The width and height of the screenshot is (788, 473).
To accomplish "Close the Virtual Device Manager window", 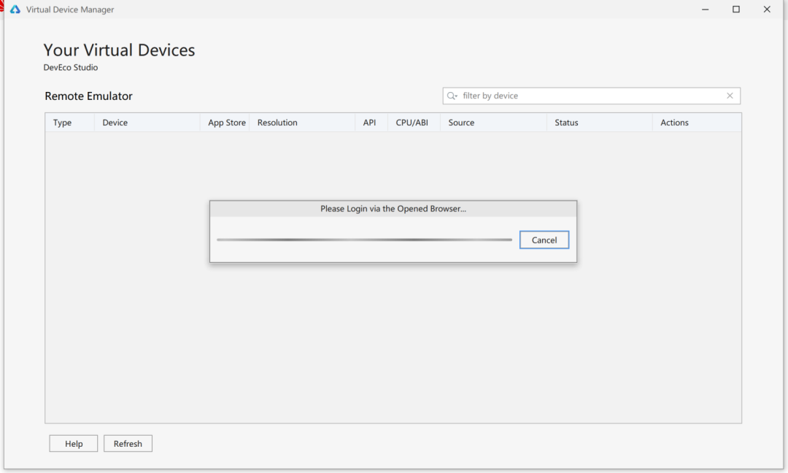I will point(767,9).
